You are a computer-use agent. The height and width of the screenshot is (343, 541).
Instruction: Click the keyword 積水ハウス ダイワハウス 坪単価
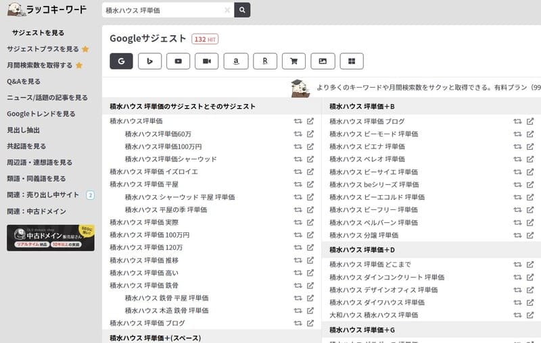tap(377, 302)
